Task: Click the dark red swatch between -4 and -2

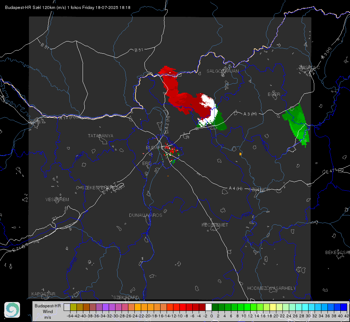Action: [202, 307]
